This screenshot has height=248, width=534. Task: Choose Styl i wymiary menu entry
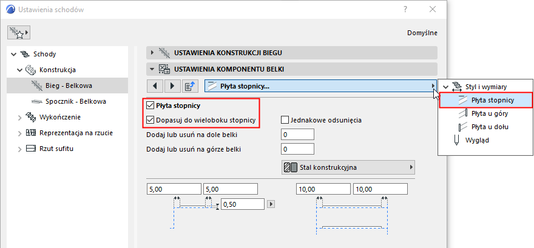click(486, 87)
